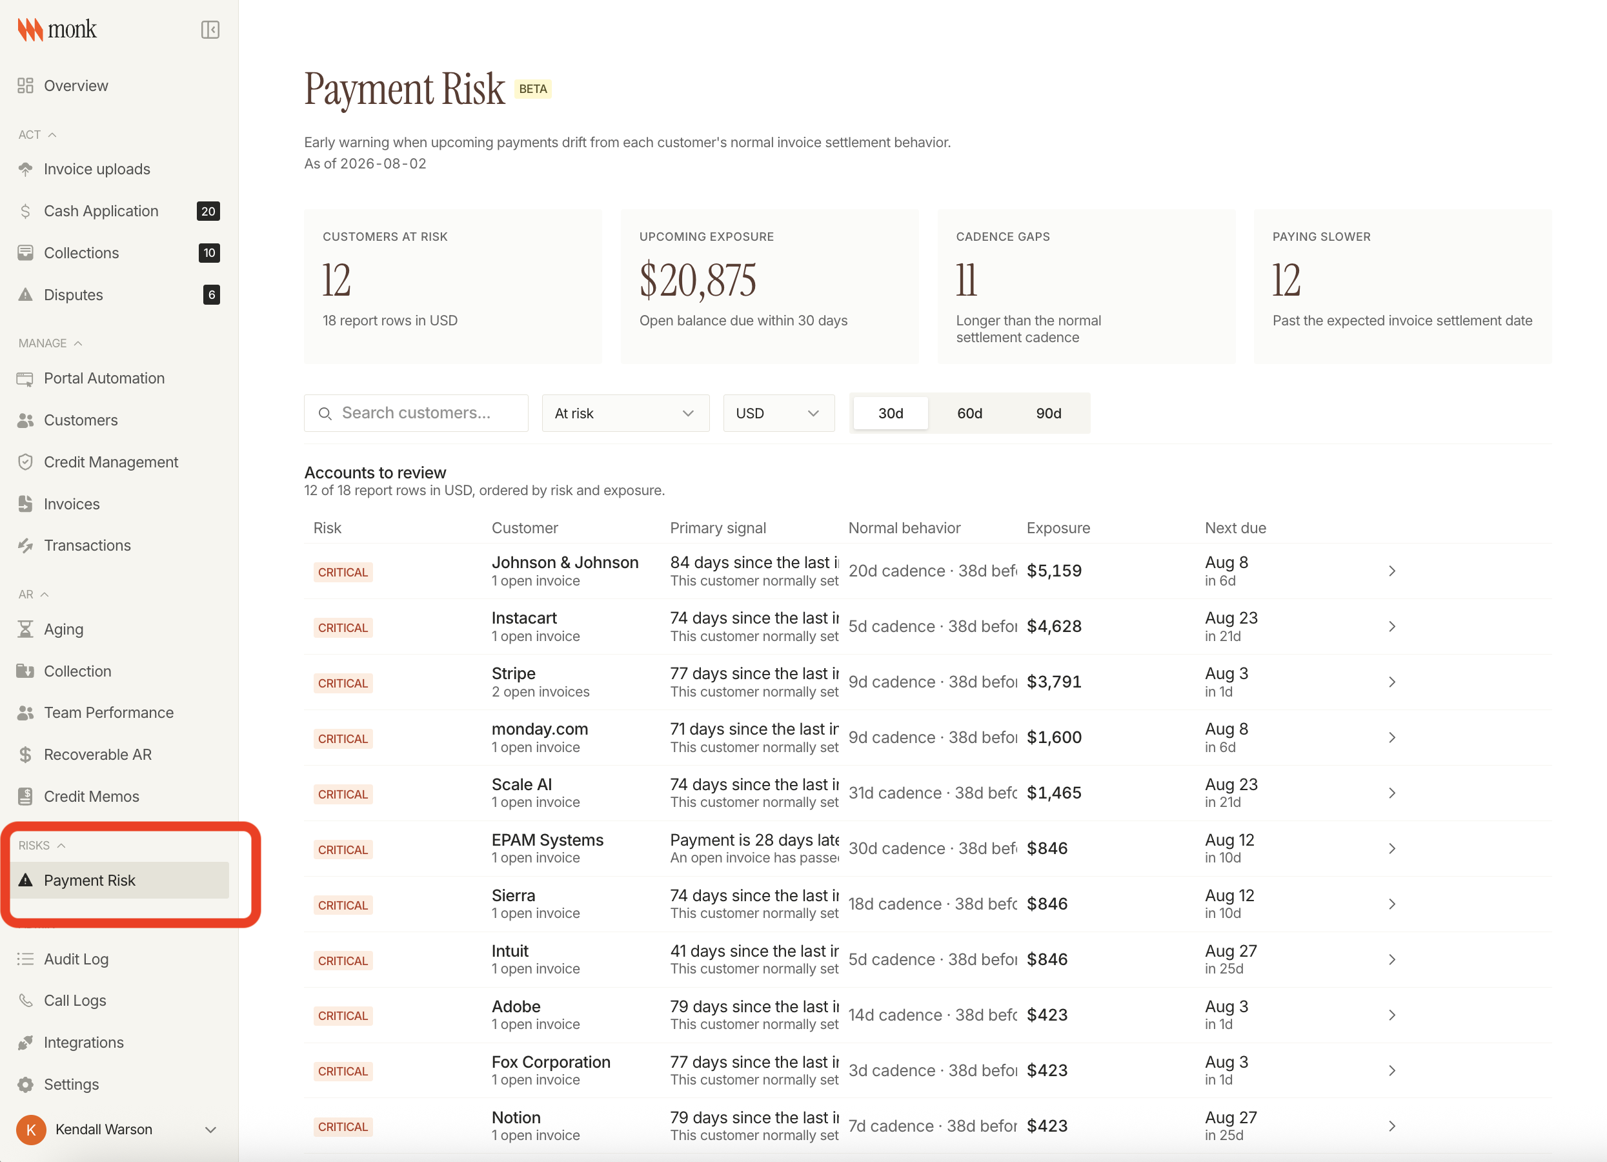Open Instacart row details chevron

tap(1391, 626)
